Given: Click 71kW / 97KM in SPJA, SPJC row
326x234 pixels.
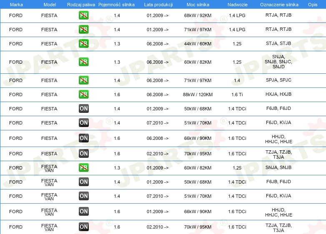Looking at the screenshot, I should (198, 80).
